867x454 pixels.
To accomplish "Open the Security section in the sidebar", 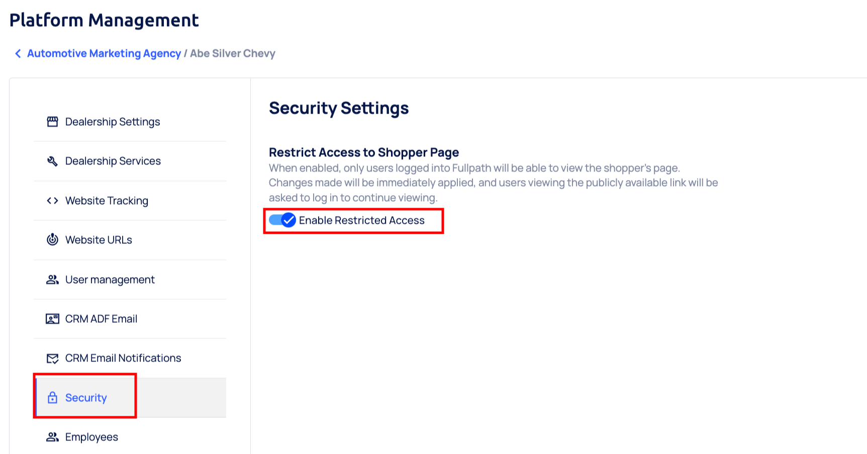I will tap(85, 397).
